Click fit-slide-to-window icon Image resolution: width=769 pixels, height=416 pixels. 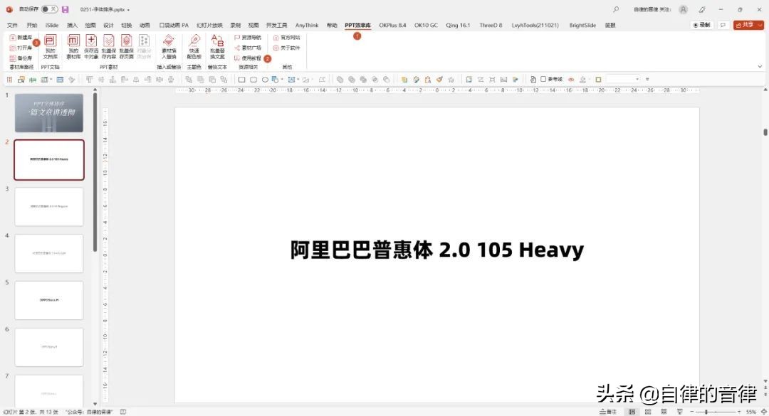(x=763, y=412)
